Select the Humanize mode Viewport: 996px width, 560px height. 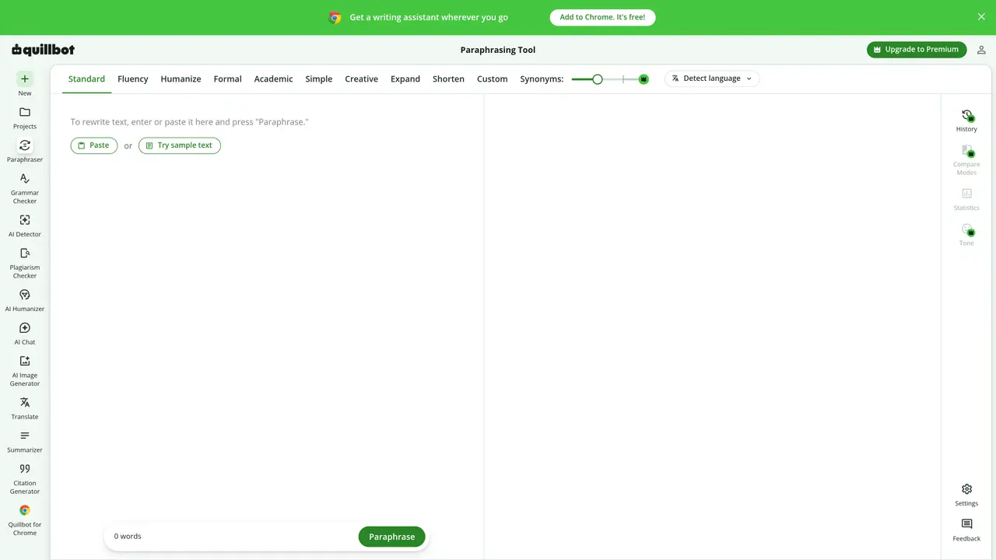click(181, 79)
